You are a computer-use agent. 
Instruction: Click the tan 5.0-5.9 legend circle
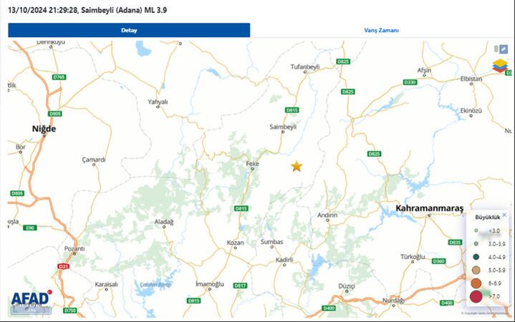(x=476, y=270)
